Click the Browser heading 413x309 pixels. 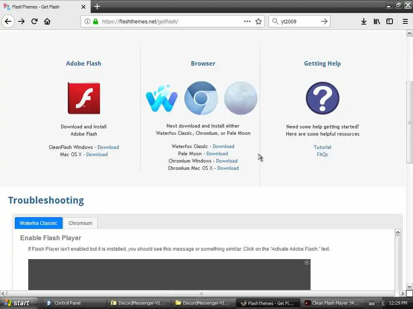click(x=203, y=63)
